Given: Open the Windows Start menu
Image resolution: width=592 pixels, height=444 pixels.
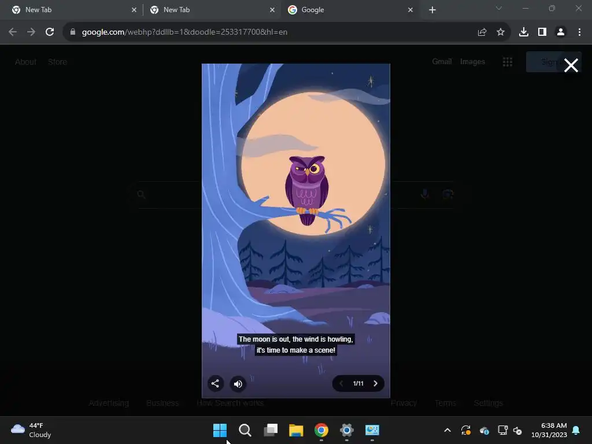Looking at the screenshot, I should (x=220, y=430).
